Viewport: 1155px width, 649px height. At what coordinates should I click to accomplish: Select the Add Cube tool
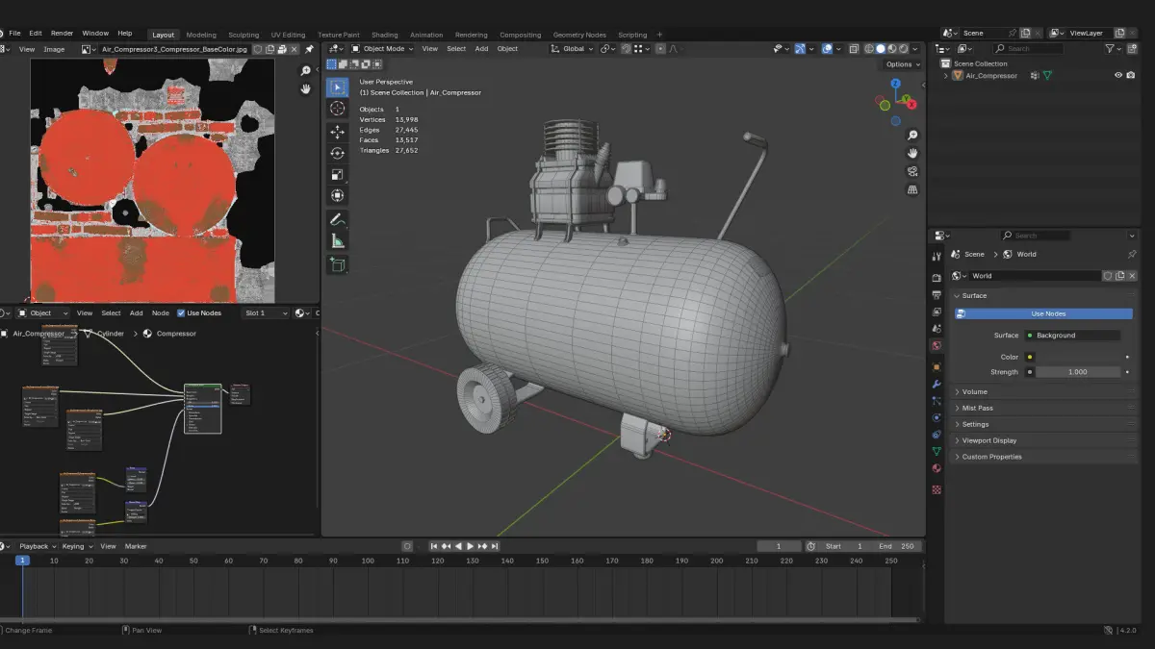(x=337, y=264)
